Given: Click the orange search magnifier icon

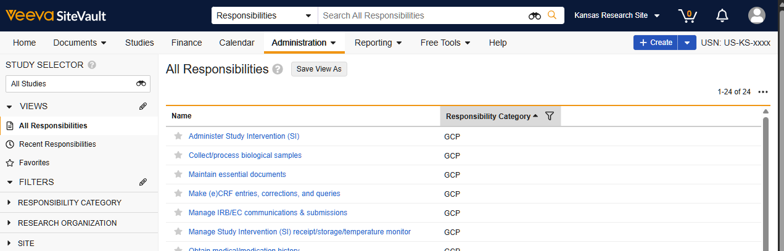Looking at the screenshot, I should tap(552, 15).
